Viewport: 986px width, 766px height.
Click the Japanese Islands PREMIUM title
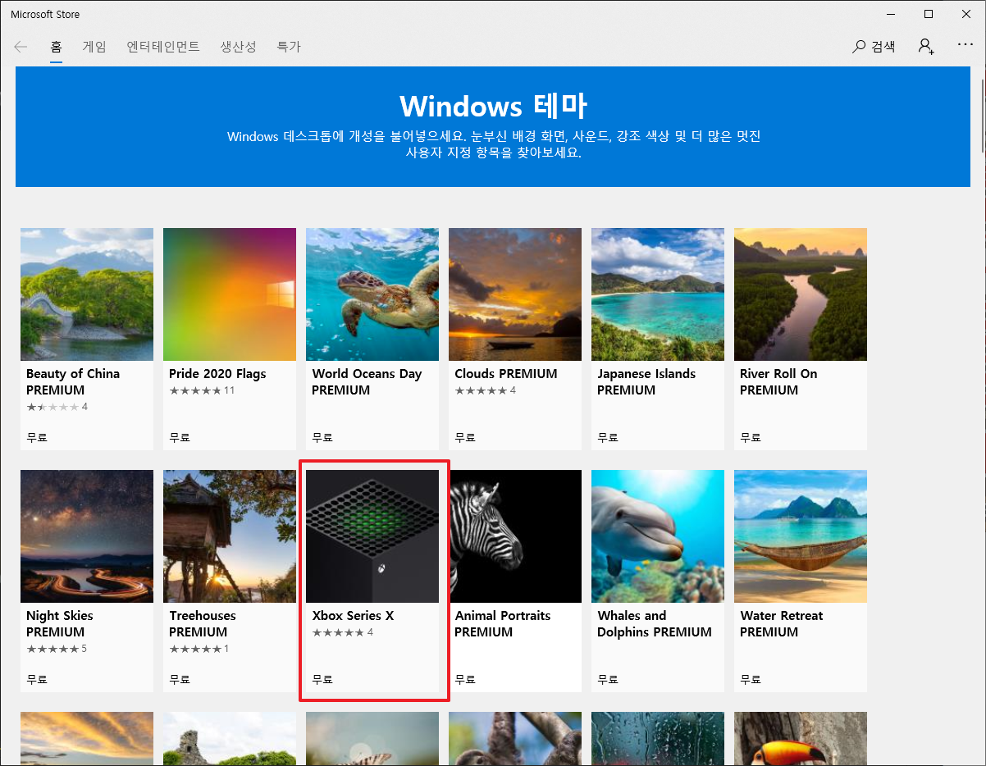click(x=646, y=381)
